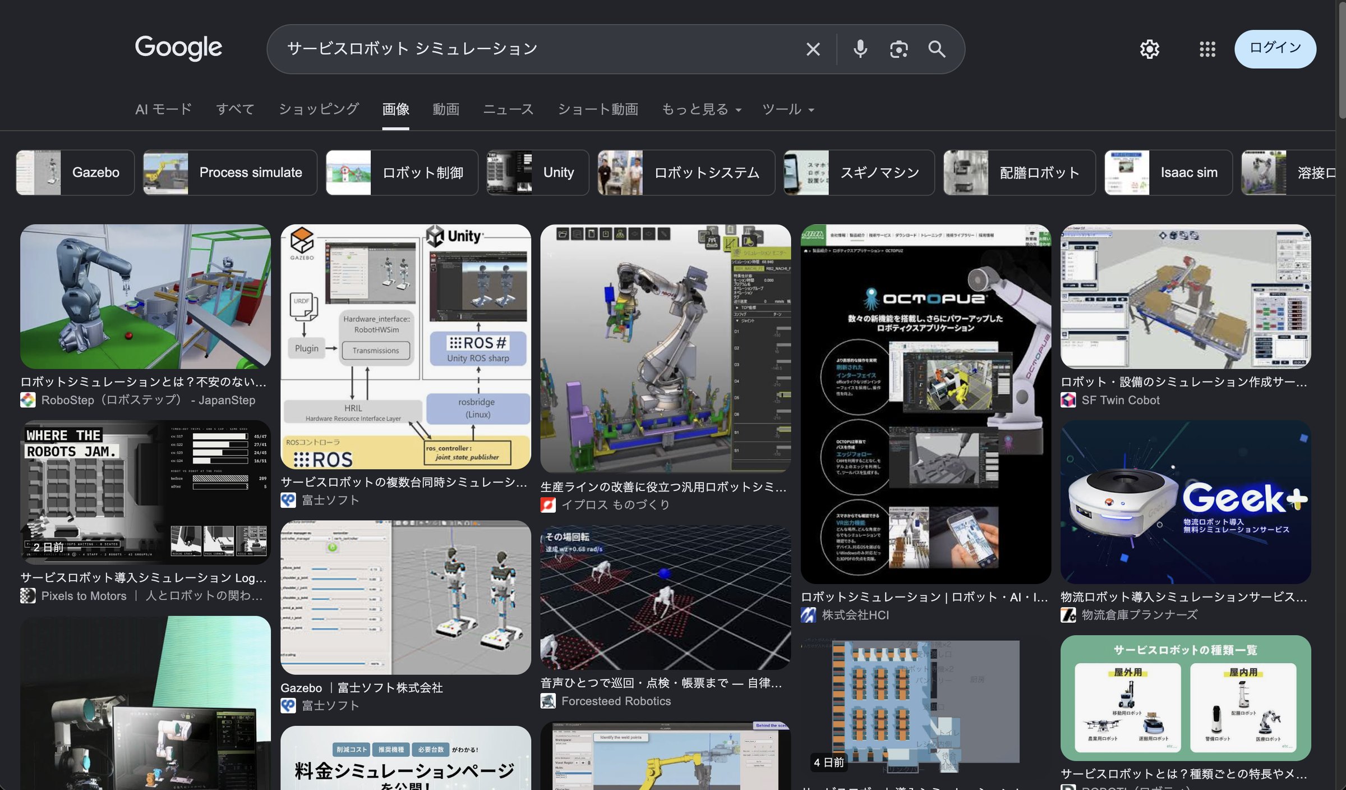Image resolution: width=1346 pixels, height=790 pixels.
Task: Select the Unity filter chip
Action: 537,173
